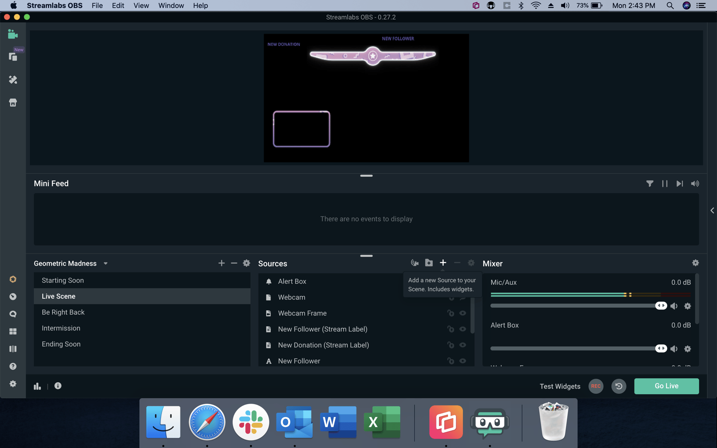Image resolution: width=717 pixels, height=448 pixels.
Task: Open Settings via the gear at sidebar bottom
Action: tap(13, 383)
